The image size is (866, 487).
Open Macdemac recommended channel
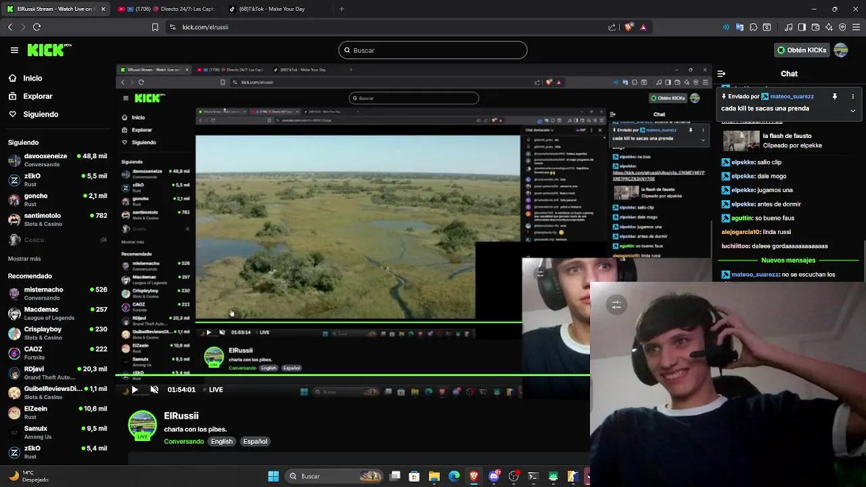click(58, 314)
